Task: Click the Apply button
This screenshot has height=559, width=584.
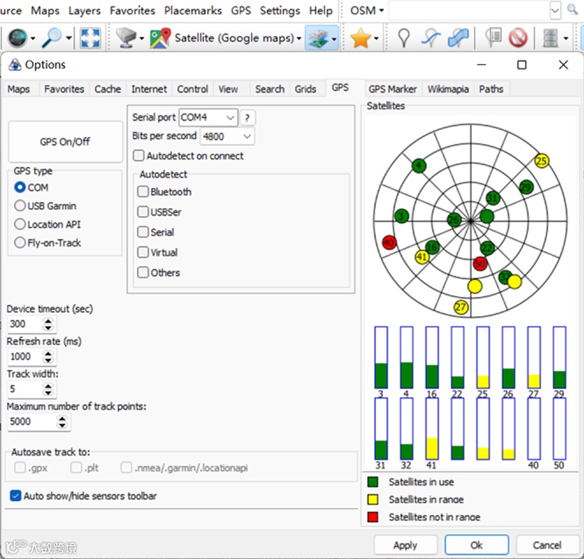Action: click(405, 546)
